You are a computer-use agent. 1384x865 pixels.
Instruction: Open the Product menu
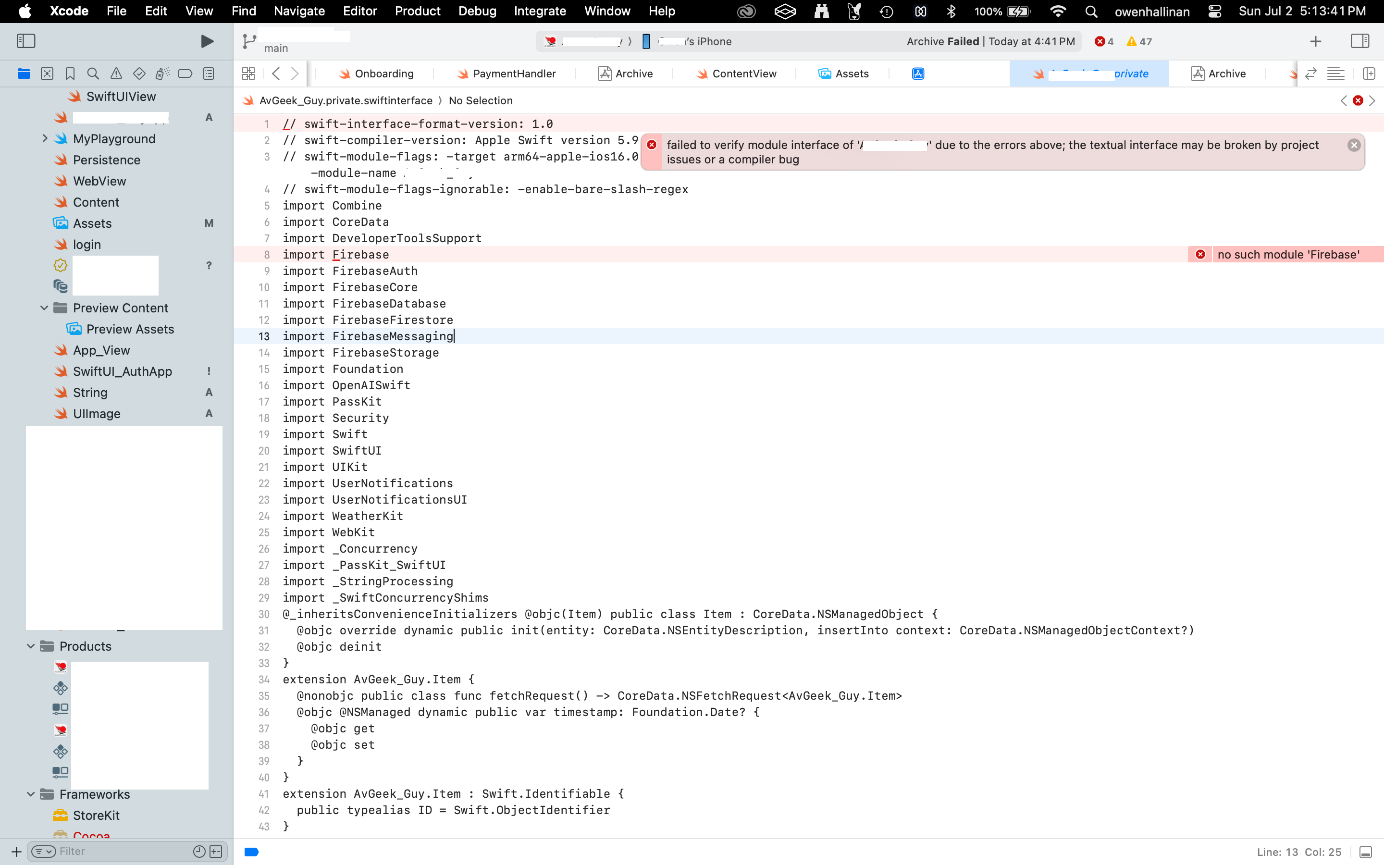pyautogui.click(x=417, y=11)
